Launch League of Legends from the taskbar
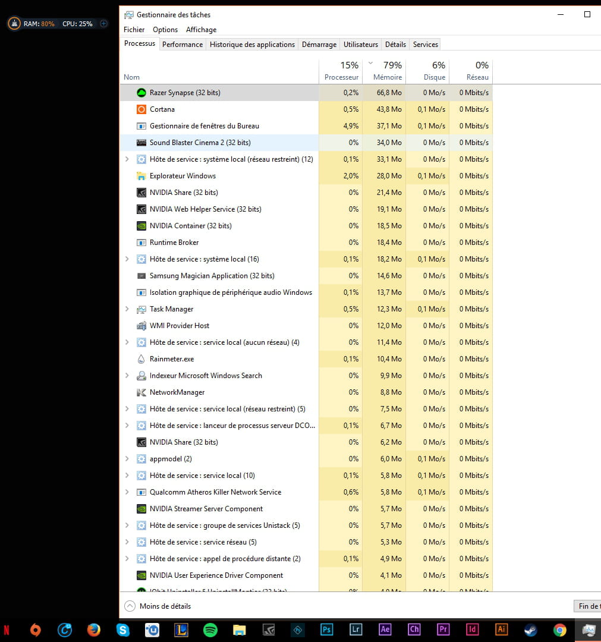 pos(181,630)
